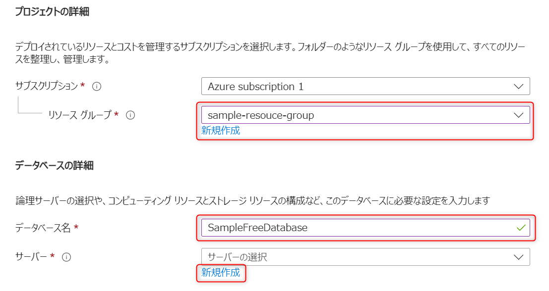Expand the resource group dropdown chevron arrow
The width and height of the screenshot is (549, 291).
click(x=519, y=115)
